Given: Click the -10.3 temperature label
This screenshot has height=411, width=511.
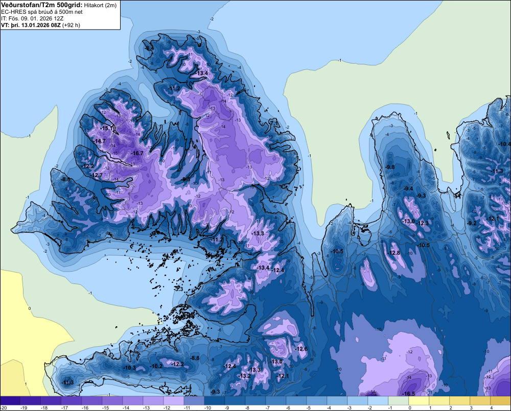Looking at the screenshot, I should 130,368.
